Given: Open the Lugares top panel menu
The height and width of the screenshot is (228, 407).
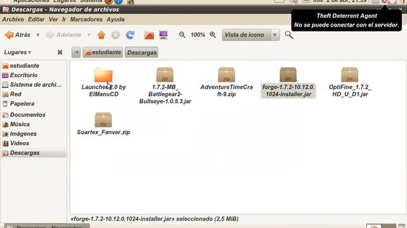Looking at the screenshot, I should pos(64,1).
